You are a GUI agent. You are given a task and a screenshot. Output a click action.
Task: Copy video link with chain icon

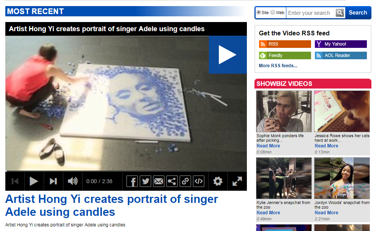185,181
